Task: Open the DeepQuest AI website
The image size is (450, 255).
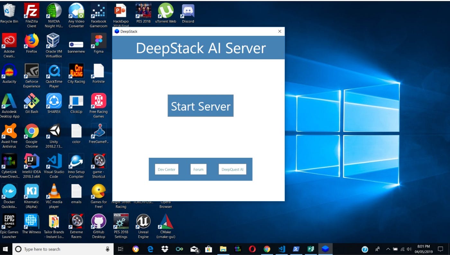Action: tap(232, 169)
